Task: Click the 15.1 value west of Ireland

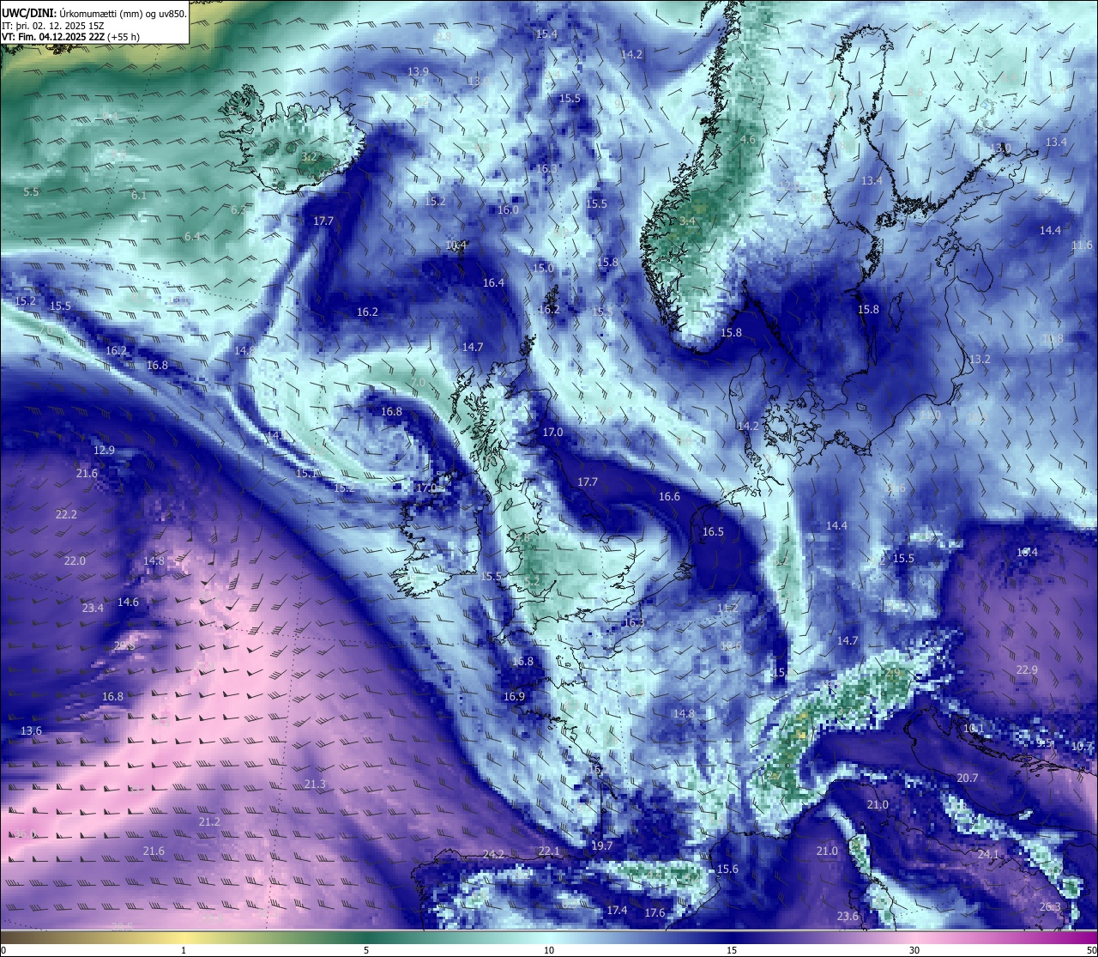Action: 306,473
